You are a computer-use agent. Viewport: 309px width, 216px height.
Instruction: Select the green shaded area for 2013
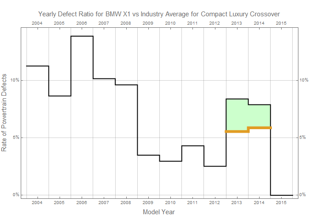pos(237,115)
